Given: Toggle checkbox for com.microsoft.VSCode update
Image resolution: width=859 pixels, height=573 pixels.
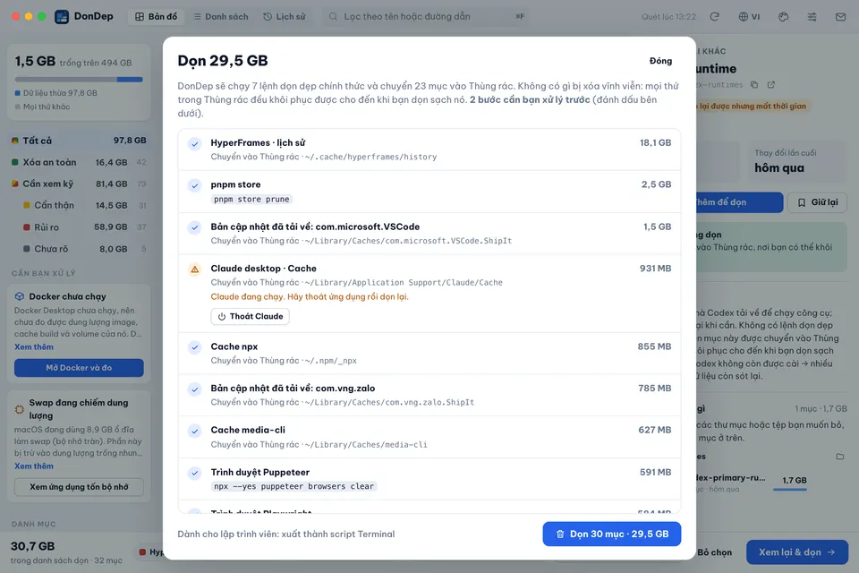Looking at the screenshot, I should coord(194,227).
